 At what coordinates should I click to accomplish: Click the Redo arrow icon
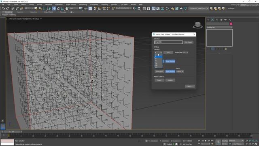click(8, 9)
